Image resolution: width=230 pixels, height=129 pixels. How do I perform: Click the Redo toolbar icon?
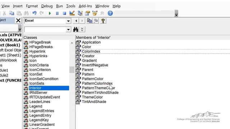coord(42,13)
